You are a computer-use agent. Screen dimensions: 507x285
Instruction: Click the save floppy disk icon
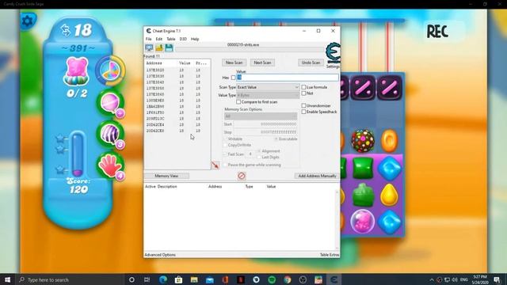(x=169, y=47)
